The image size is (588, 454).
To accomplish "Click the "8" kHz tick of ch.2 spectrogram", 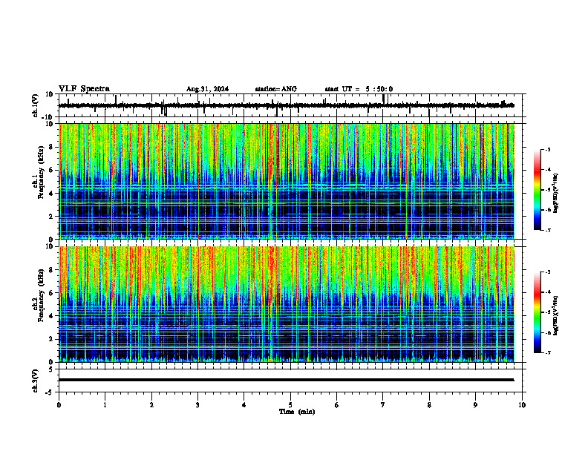I will pyautogui.click(x=51, y=270).
